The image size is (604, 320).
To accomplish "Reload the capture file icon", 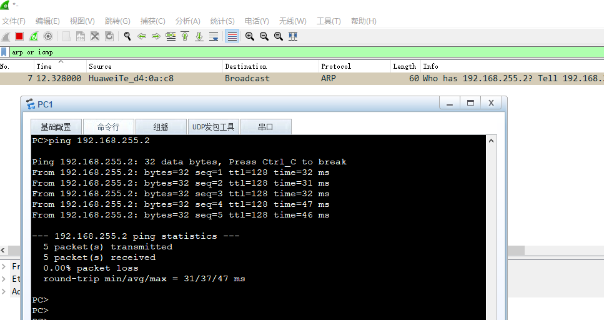I will [109, 36].
